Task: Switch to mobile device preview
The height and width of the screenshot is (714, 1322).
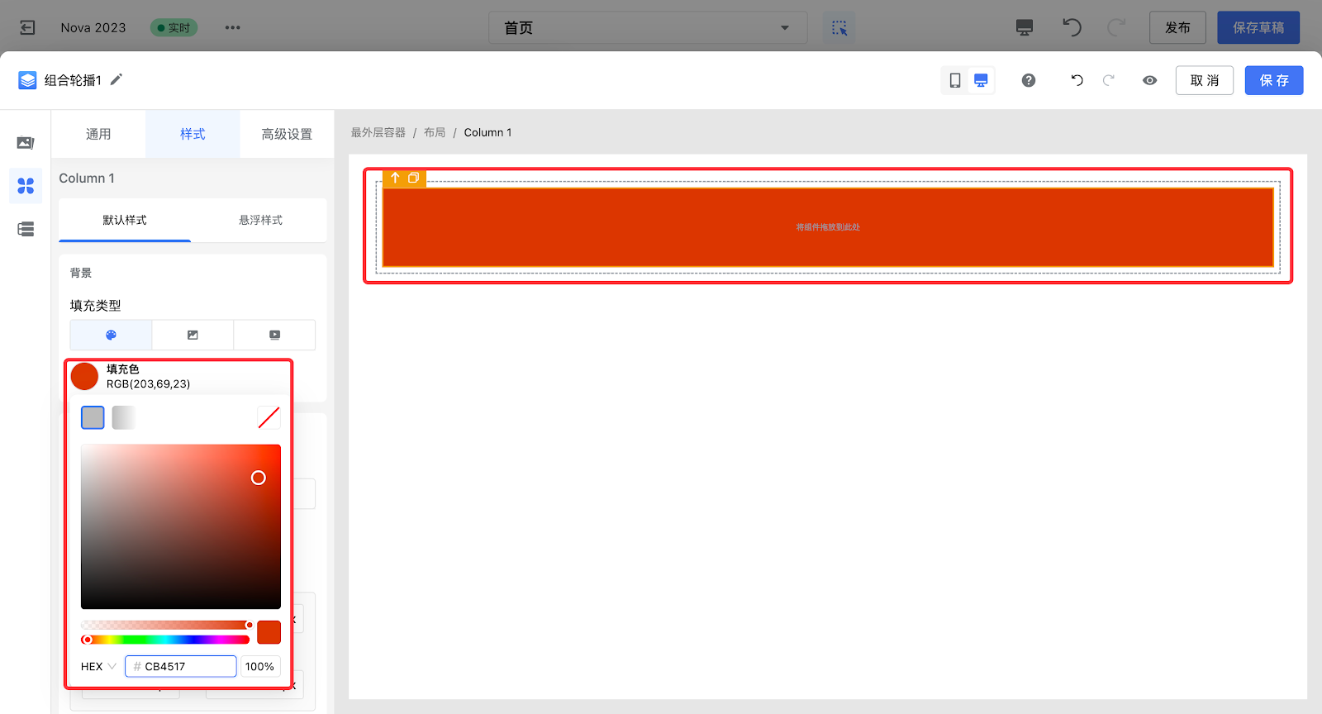Action: pyautogui.click(x=954, y=80)
